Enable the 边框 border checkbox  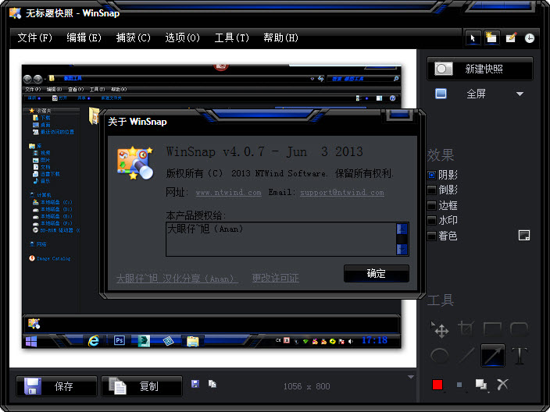click(x=432, y=205)
